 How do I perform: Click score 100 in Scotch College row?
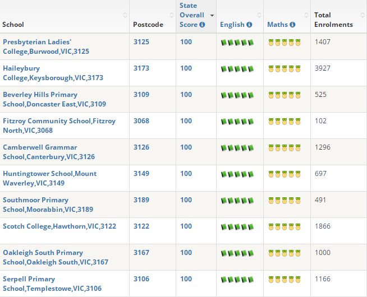186,226
